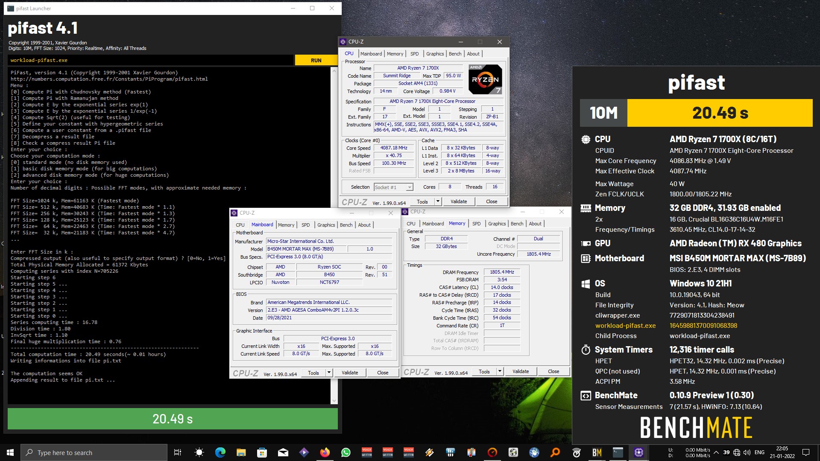This screenshot has width=820, height=461.
Task: Click the Ryzen 7 logo in CPU-Z
Action: point(485,79)
